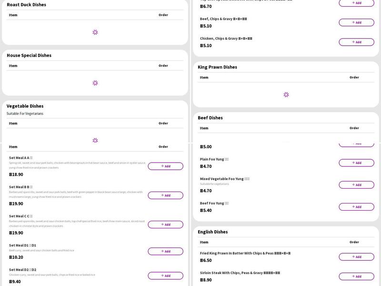
Task: Add Chicken, Chips & Gravy to order
Action: pos(356,42)
